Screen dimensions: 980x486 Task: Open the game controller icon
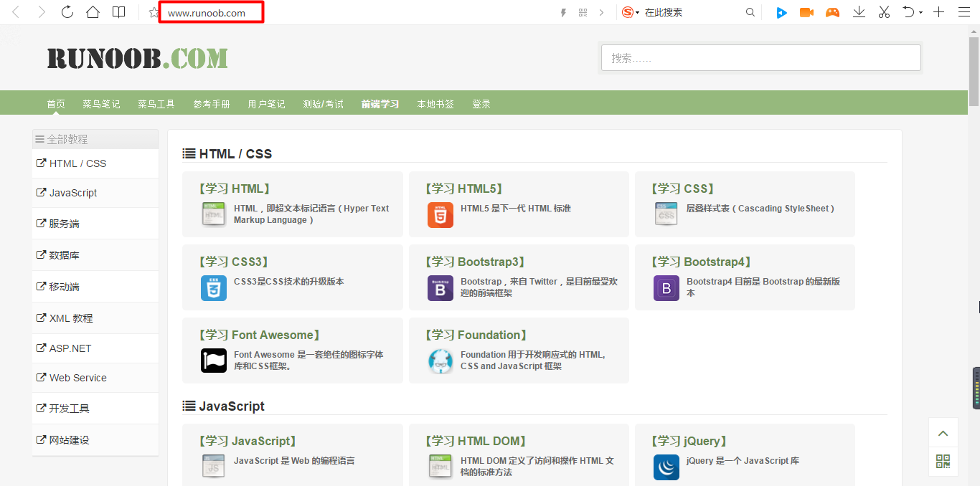coord(832,12)
